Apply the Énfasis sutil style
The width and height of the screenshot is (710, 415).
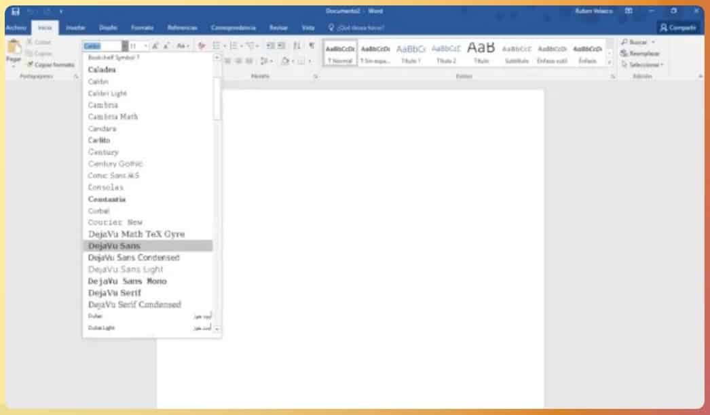[552, 54]
